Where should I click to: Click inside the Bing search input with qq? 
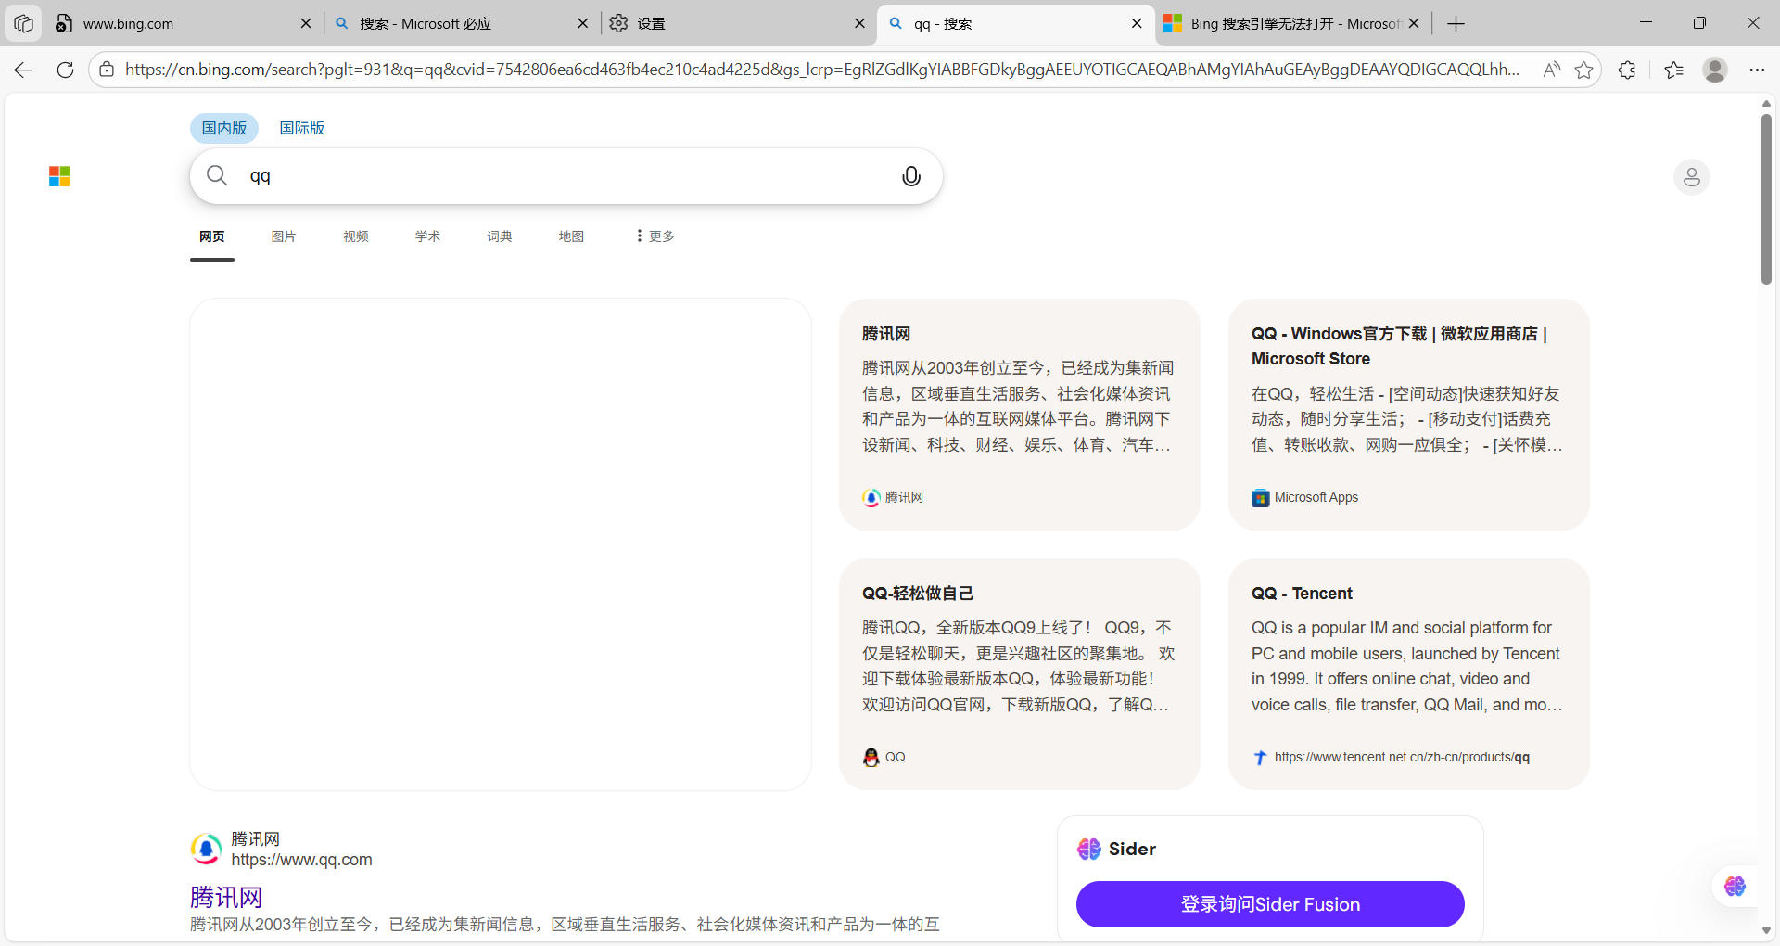pyautogui.click(x=566, y=176)
